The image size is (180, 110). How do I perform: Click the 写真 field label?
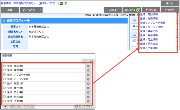coord(15,47)
